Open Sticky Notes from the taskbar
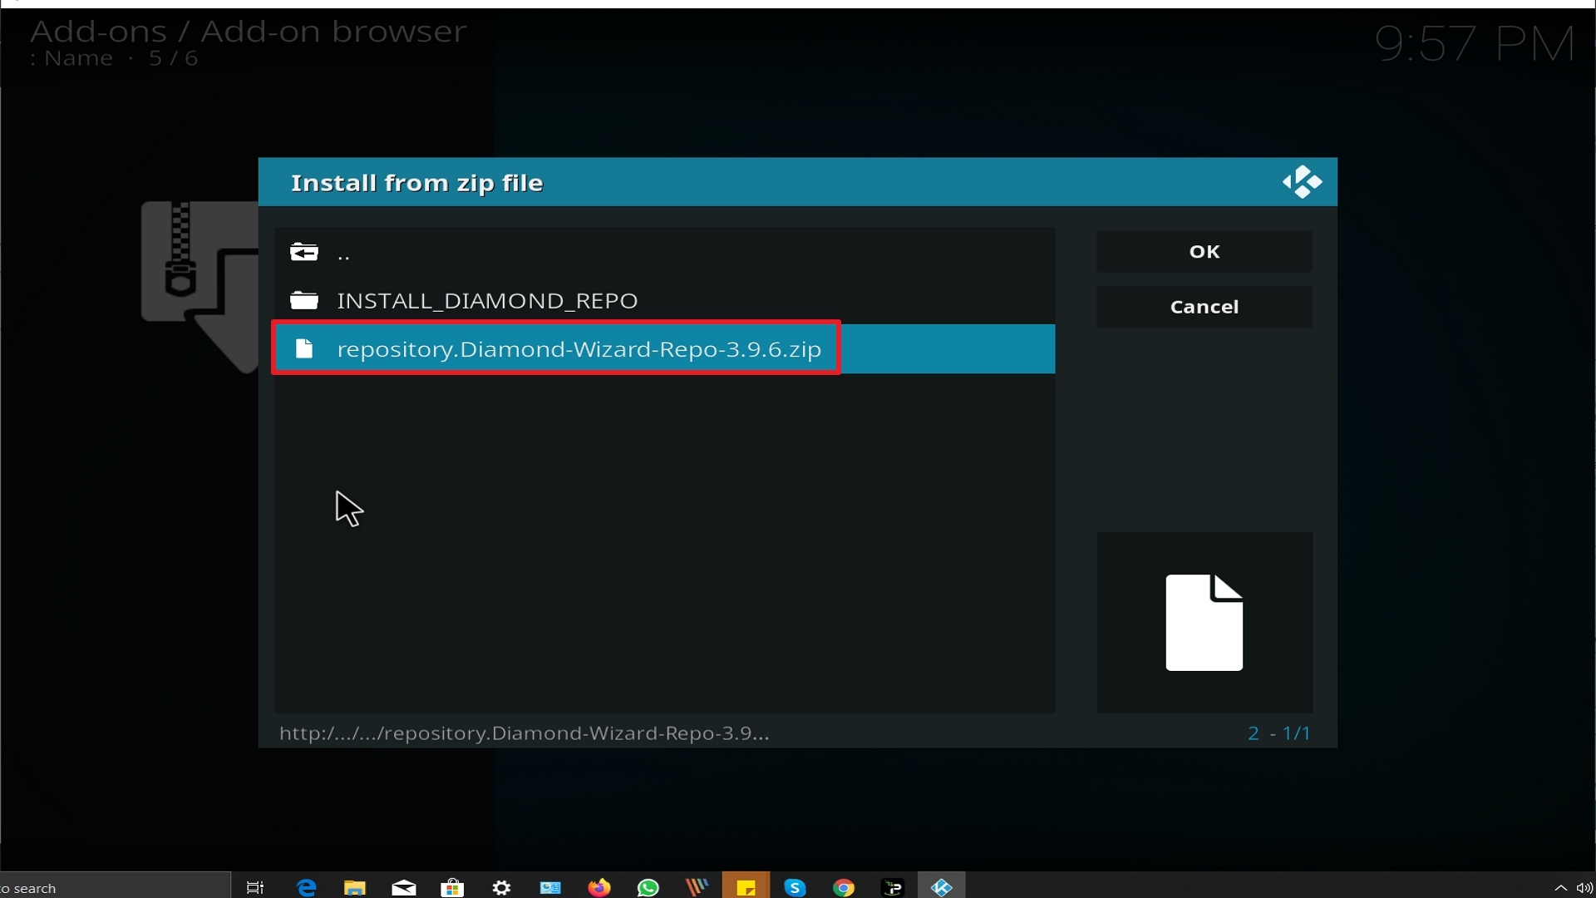 746,887
